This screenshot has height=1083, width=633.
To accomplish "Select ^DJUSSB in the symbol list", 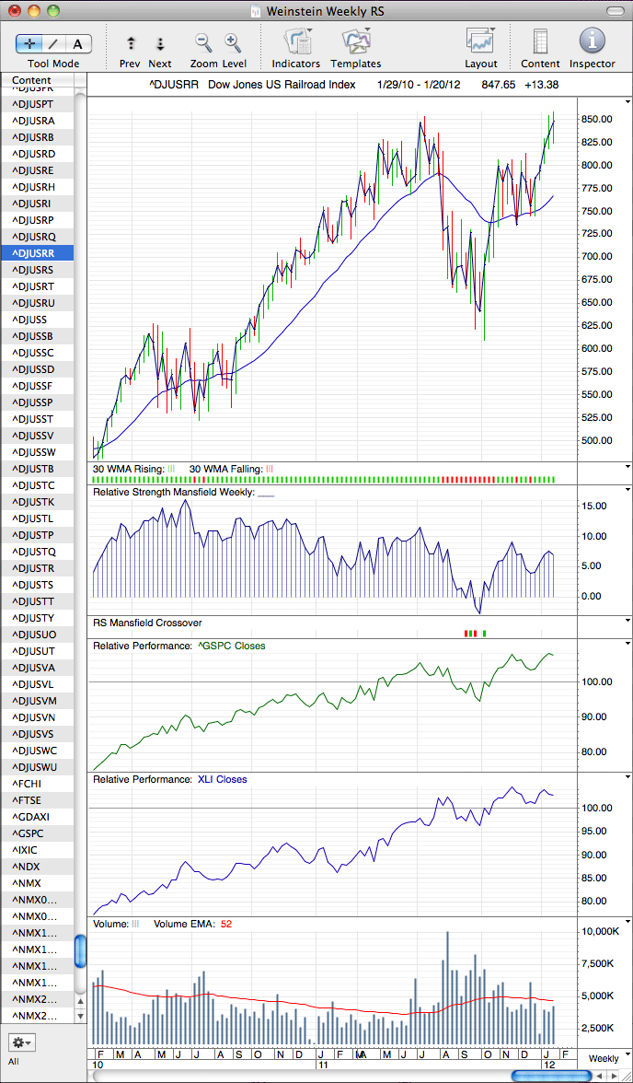I will [38, 335].
